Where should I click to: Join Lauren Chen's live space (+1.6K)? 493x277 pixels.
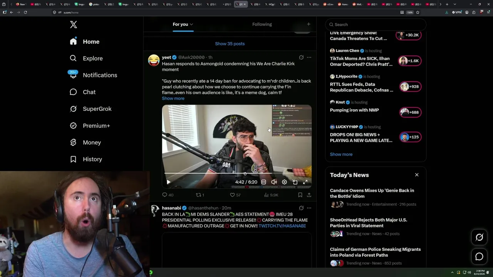(410, 61)
